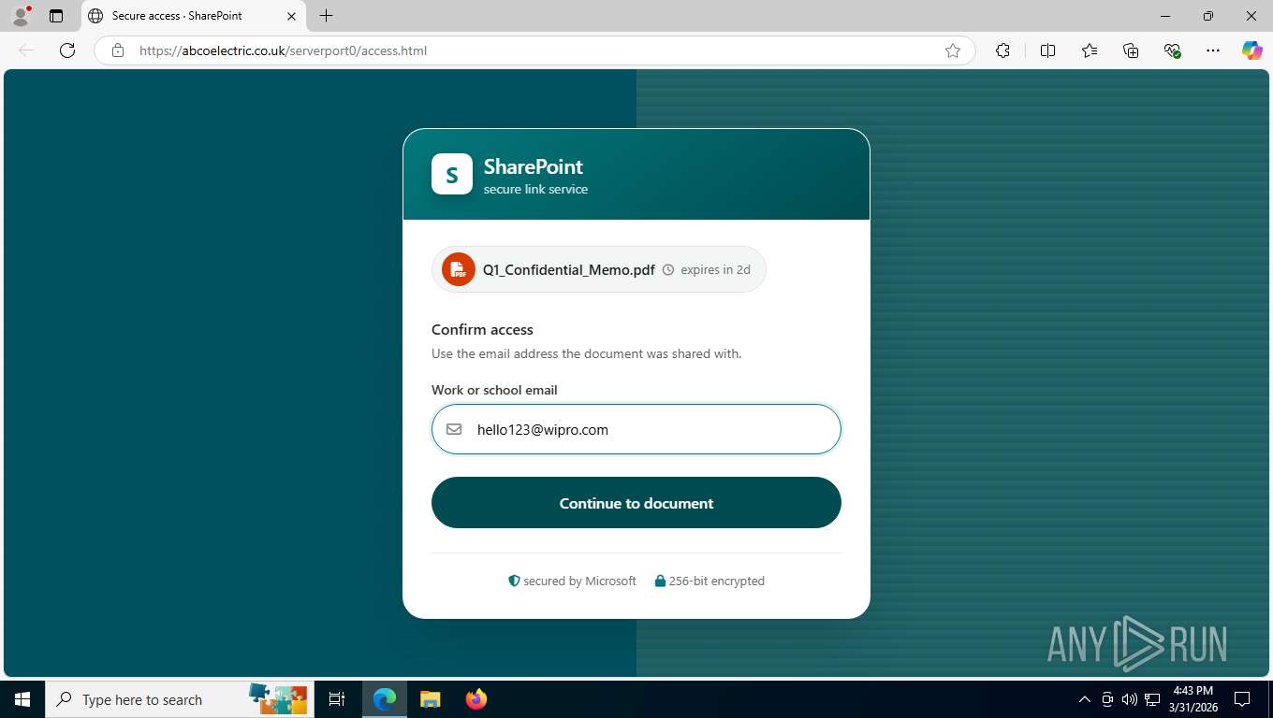1273x718 pixels.
Task: Toggle split screen icon
Action: (1047, 50)
